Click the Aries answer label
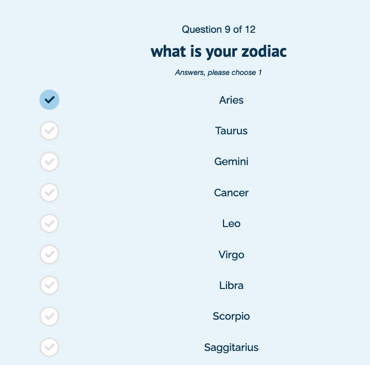The width and height of the screenshot is (370, 365). click(231, 100)
